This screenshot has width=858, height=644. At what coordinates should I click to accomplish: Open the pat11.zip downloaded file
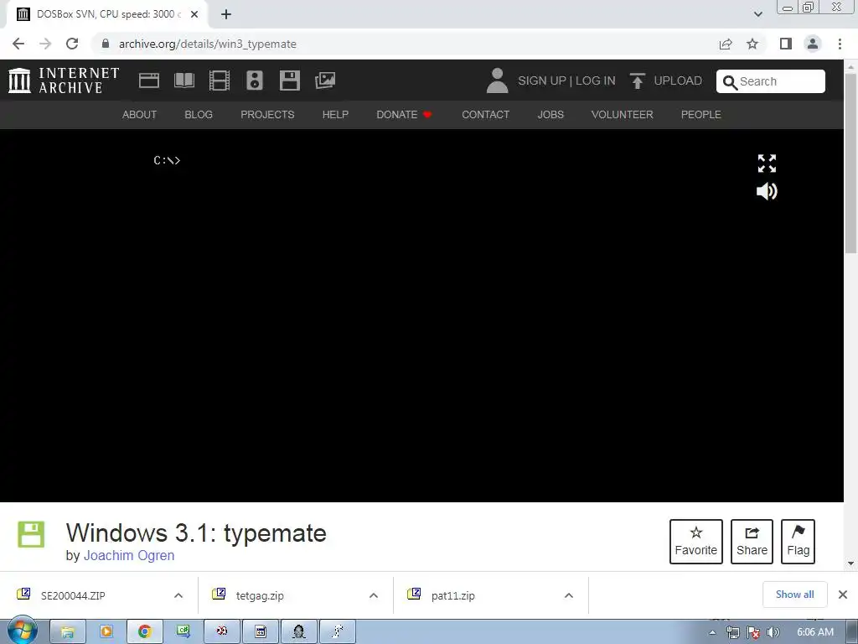[453, 596]
